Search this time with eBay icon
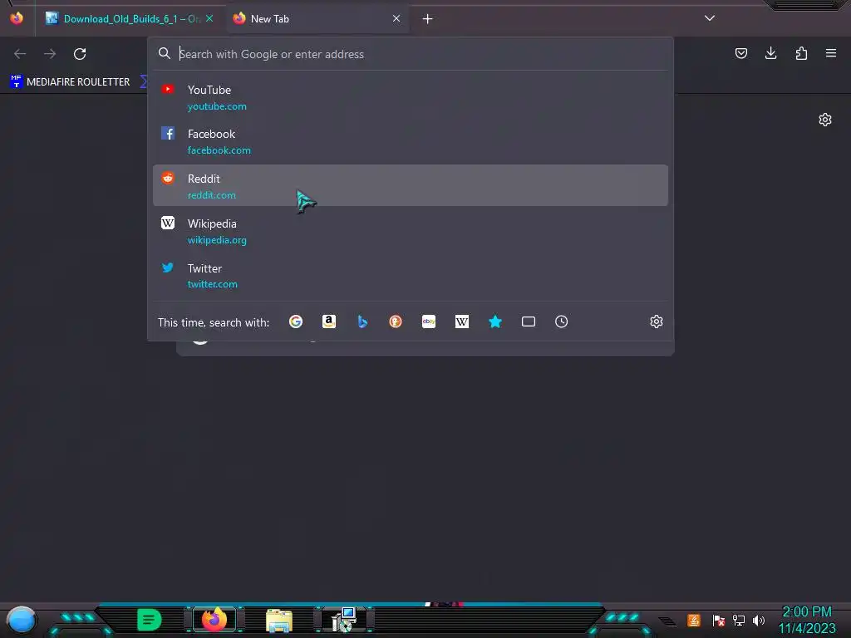This screenshot has height=638, width=851. coord(429,321)
